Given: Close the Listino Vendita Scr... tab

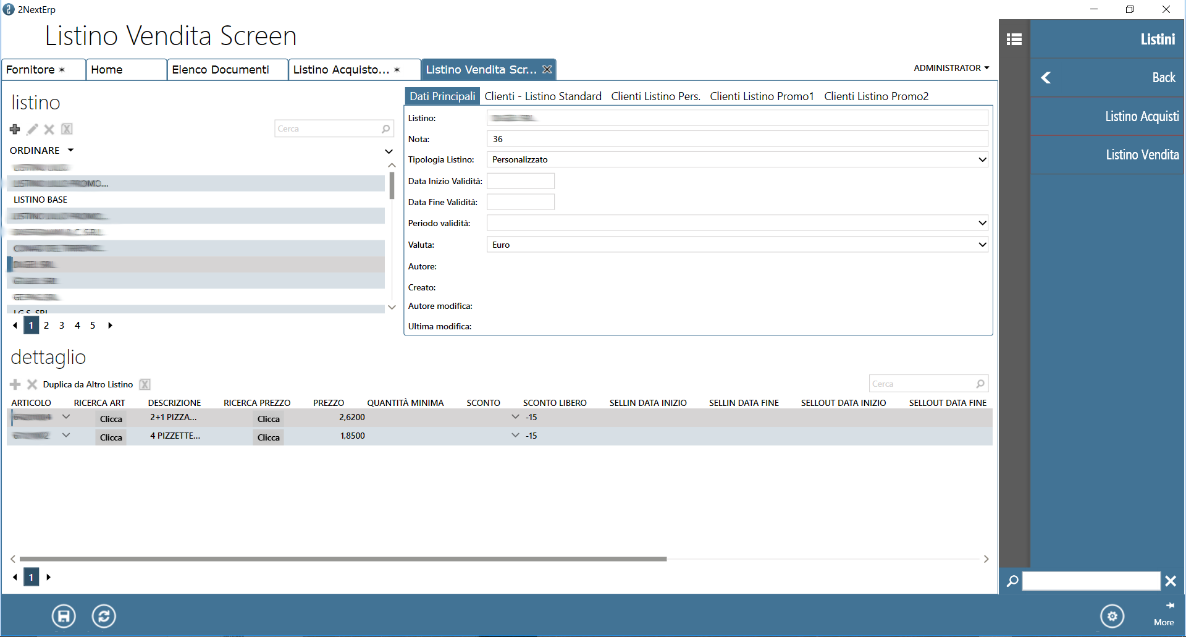Looking at the screenshot, I should (x=547, y=70).
